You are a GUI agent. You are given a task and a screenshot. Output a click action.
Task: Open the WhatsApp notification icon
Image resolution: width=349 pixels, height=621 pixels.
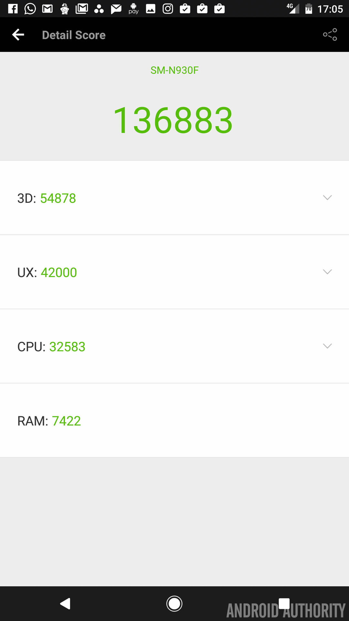click(30, 9)
